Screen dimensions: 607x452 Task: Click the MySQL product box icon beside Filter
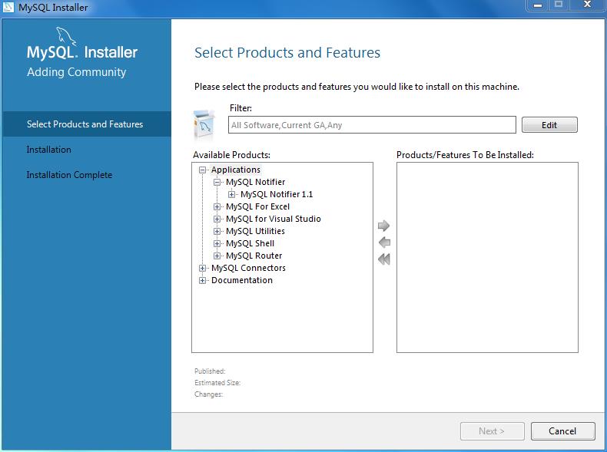[204, 124]
